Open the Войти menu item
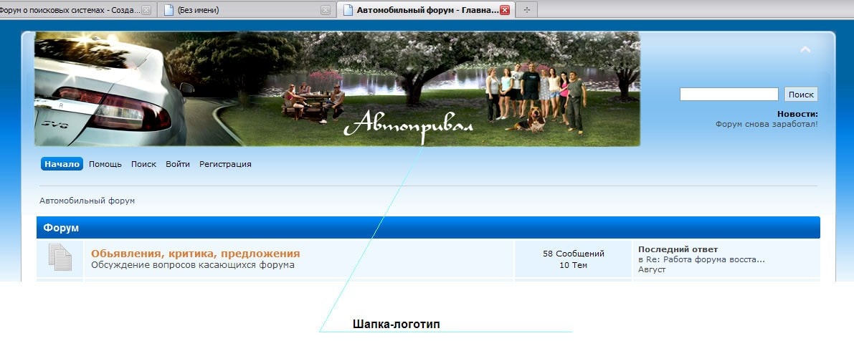 point(178,164)
